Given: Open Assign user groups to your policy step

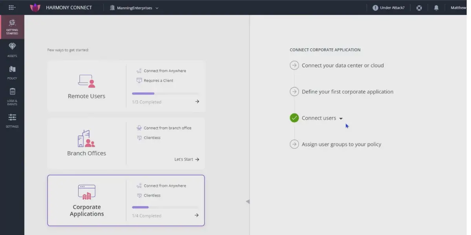Looking at the screenshot, I should click(341, 144).
